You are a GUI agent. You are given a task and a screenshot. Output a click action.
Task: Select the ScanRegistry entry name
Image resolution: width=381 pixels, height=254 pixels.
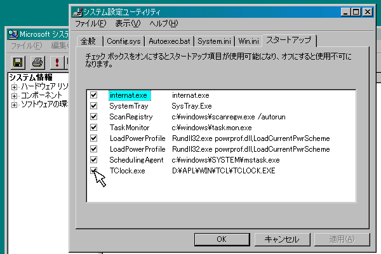click(131, 117)
